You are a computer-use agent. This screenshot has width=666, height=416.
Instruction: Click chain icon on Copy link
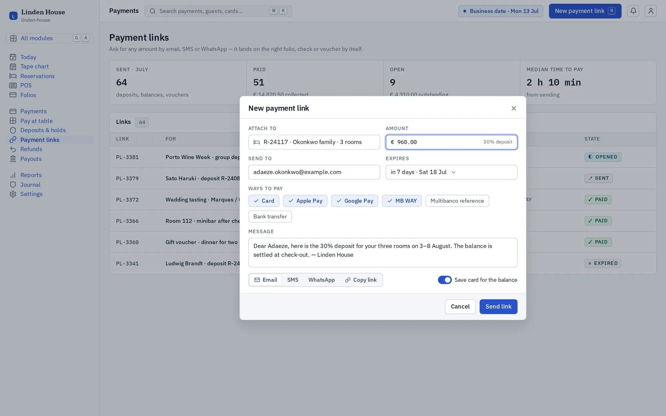(348, 280)
